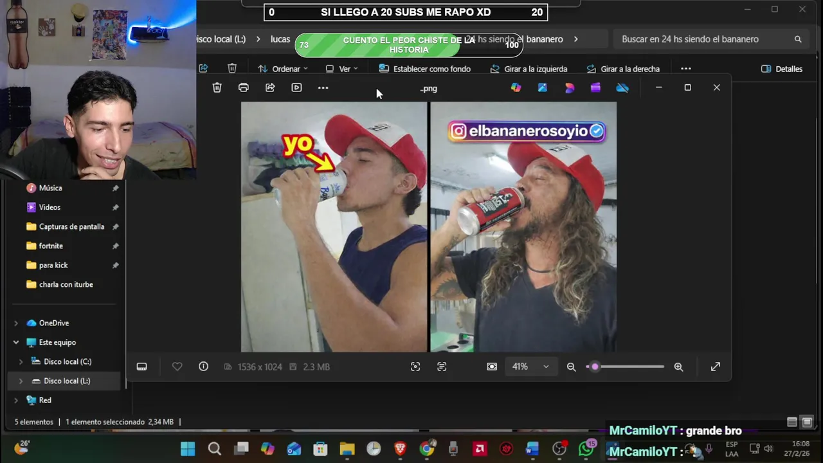The height and width of the screenshot is (463, 823).
Task: Start slideshow in Photos viewer
Action: [296, 87]
